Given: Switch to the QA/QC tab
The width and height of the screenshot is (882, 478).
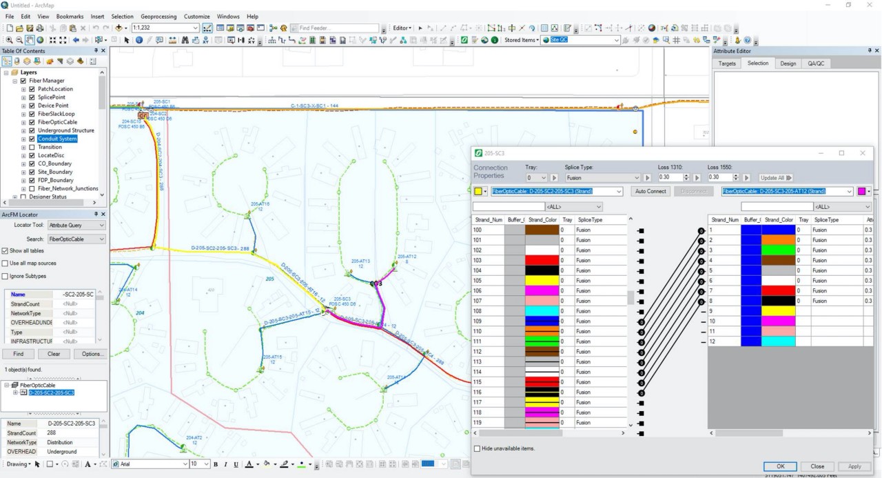Looking at the screenshot, I should (815, 63).
